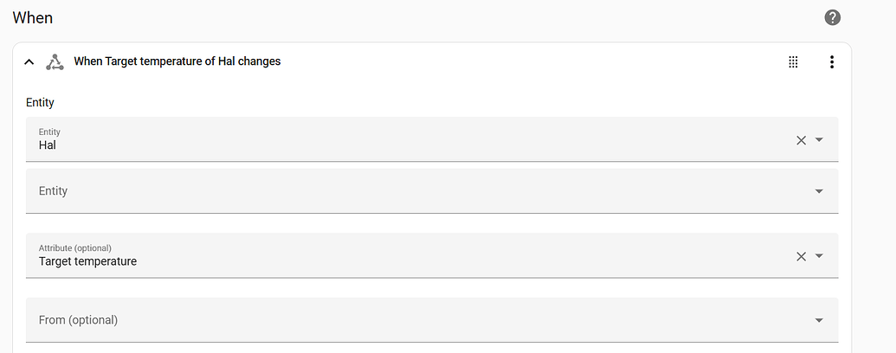Click the state trigger icon in the header

click(55, 61)
